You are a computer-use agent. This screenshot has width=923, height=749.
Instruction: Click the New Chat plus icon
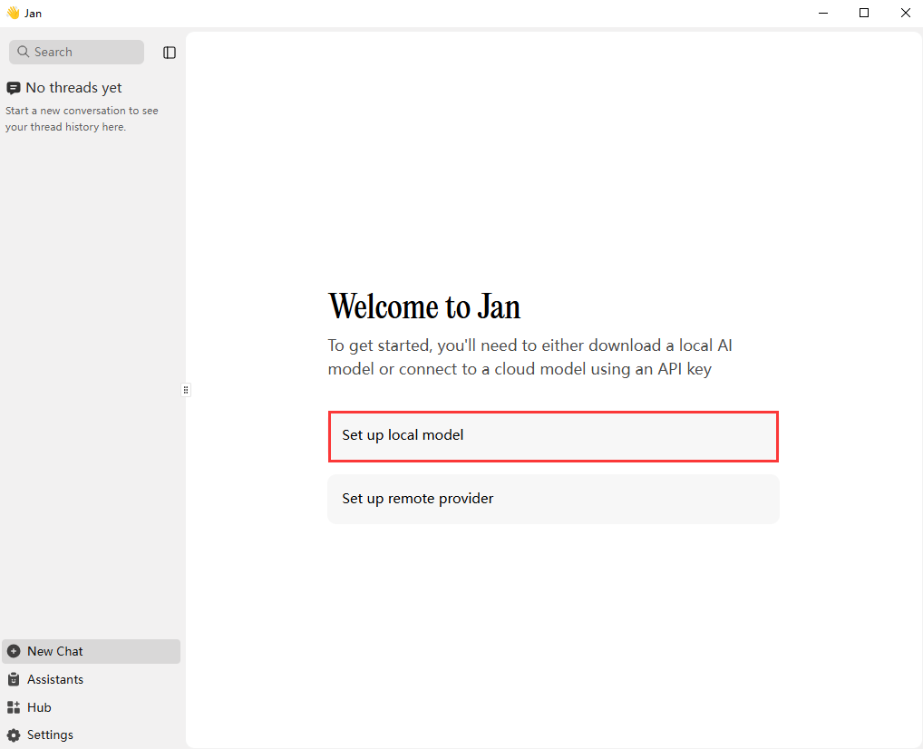click(14, 651)
